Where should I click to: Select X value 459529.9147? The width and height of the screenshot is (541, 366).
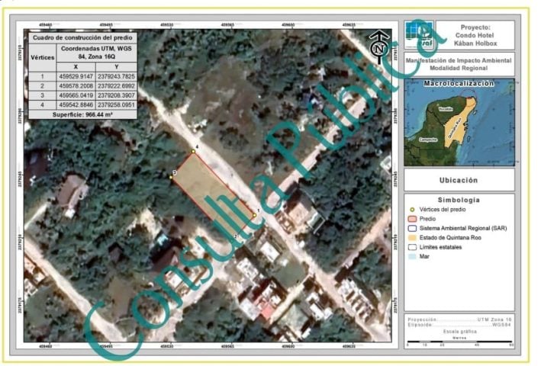(x=76, y=76)
